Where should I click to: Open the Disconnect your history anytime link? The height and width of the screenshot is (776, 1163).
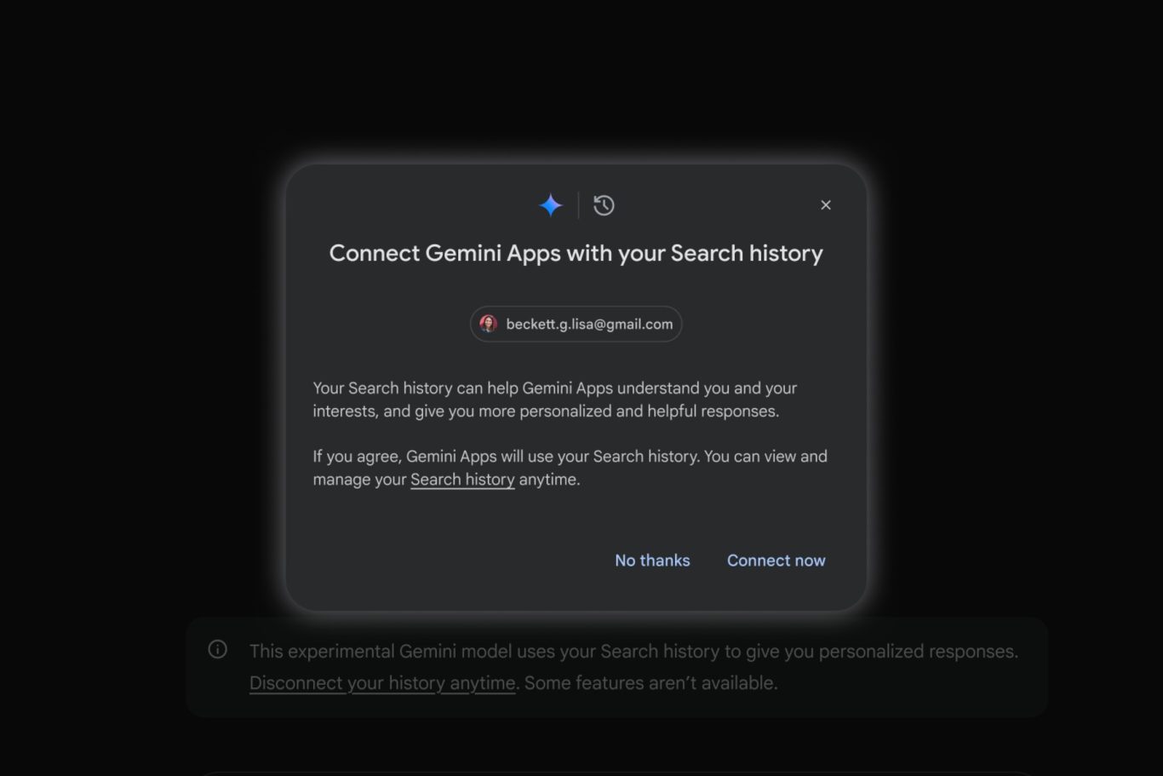click(x=382, y=683)
